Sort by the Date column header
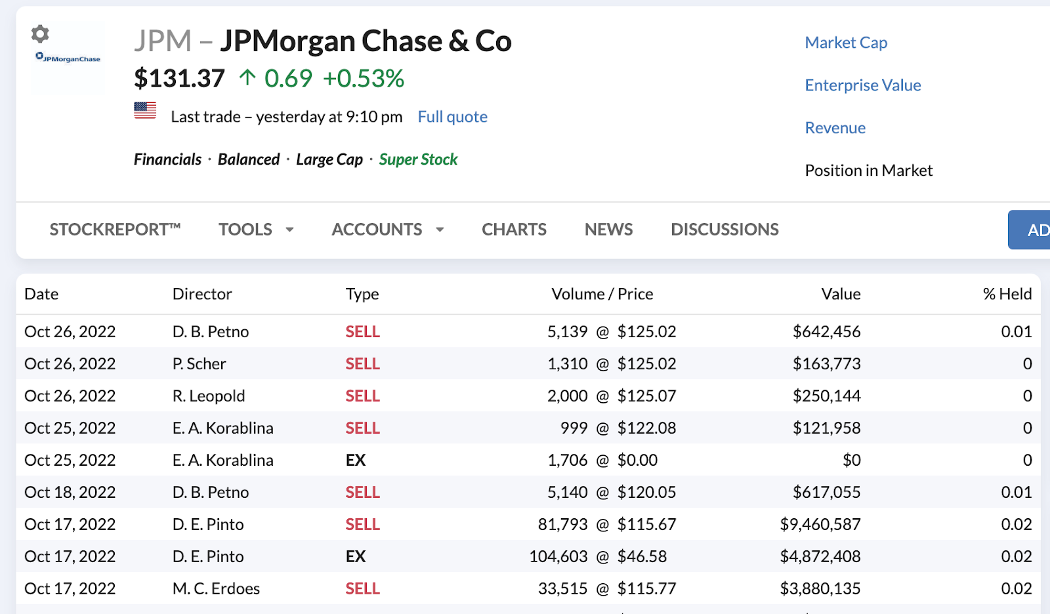 [x=41, y=294]
